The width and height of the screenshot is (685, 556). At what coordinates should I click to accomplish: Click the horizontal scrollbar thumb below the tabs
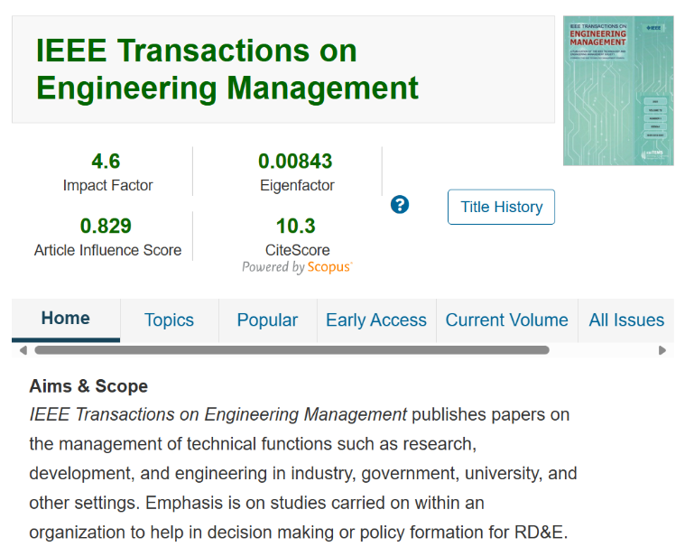292,350
